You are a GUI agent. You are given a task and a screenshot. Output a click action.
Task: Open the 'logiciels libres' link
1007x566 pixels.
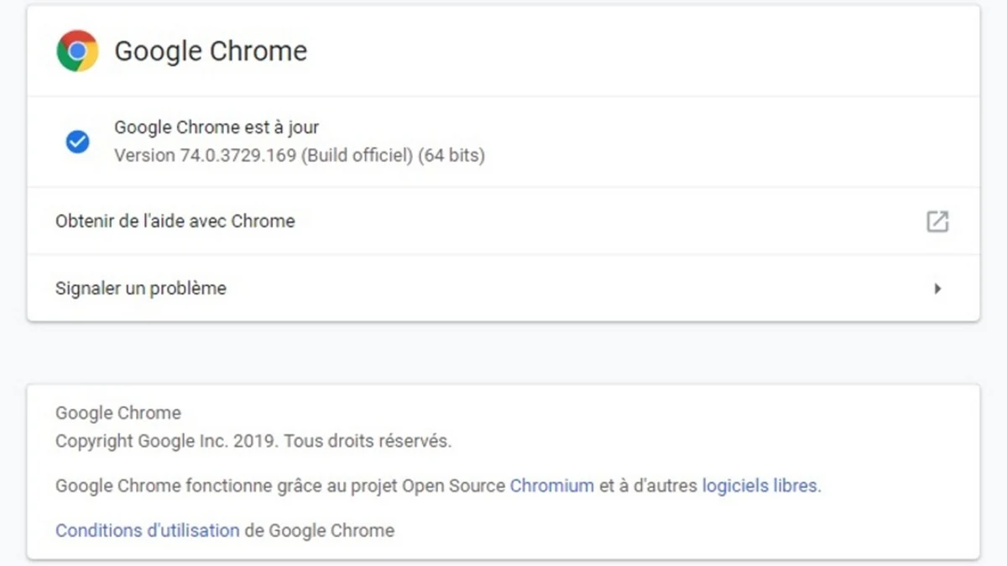click(759, 486)
